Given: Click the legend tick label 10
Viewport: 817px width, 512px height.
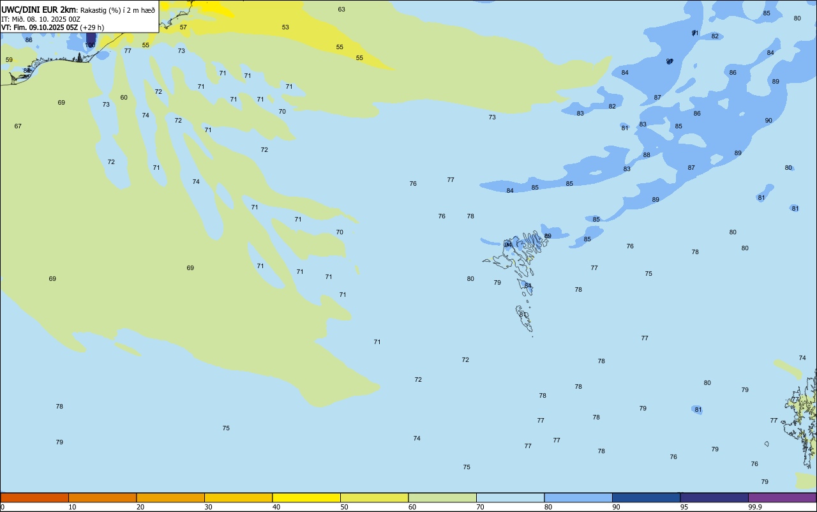Looking at the screenshot, I should click(72, 507).
